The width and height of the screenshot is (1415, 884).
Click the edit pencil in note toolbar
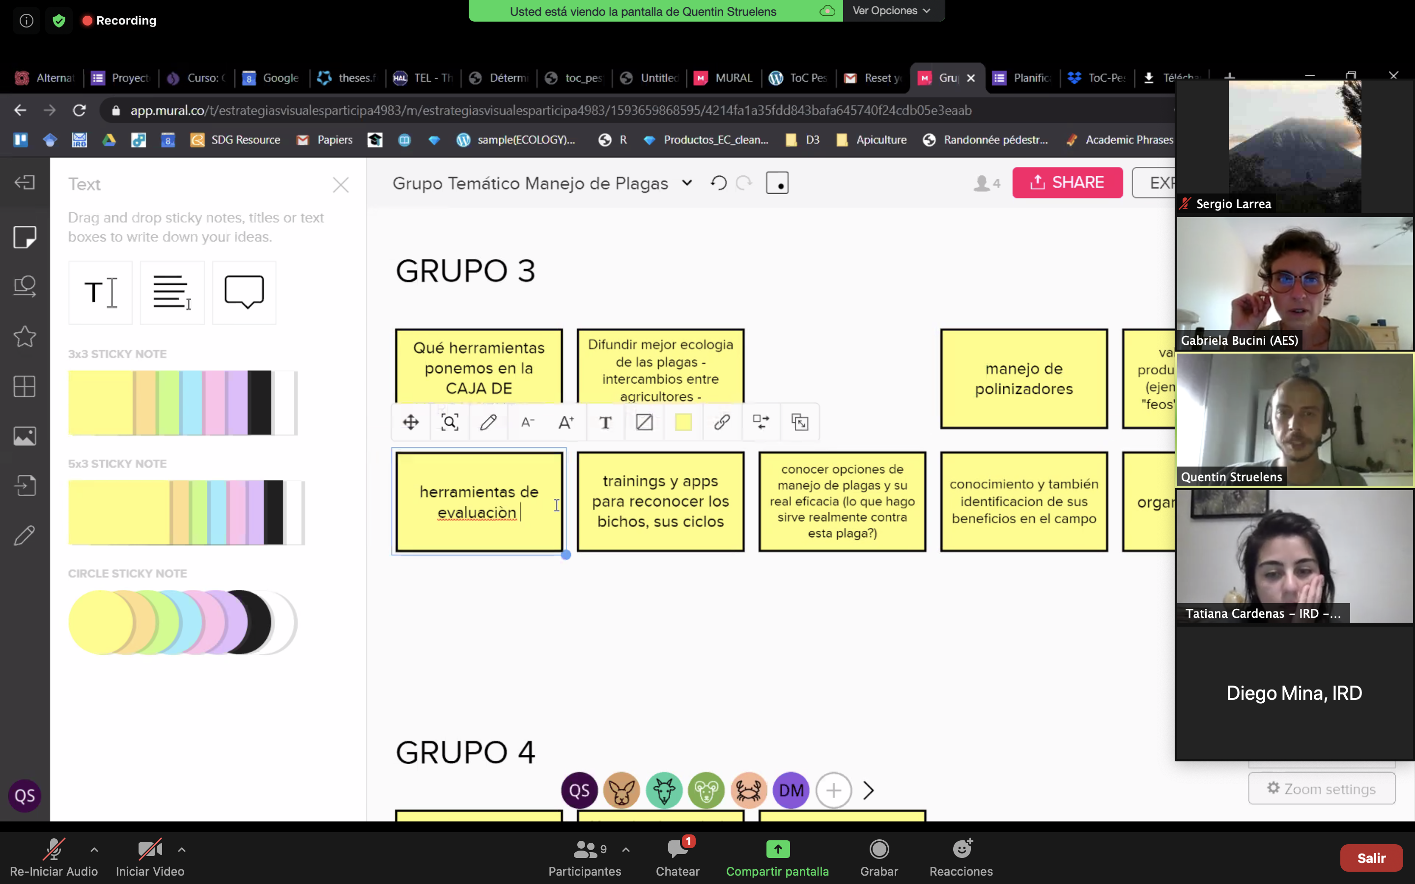point(488,422)
